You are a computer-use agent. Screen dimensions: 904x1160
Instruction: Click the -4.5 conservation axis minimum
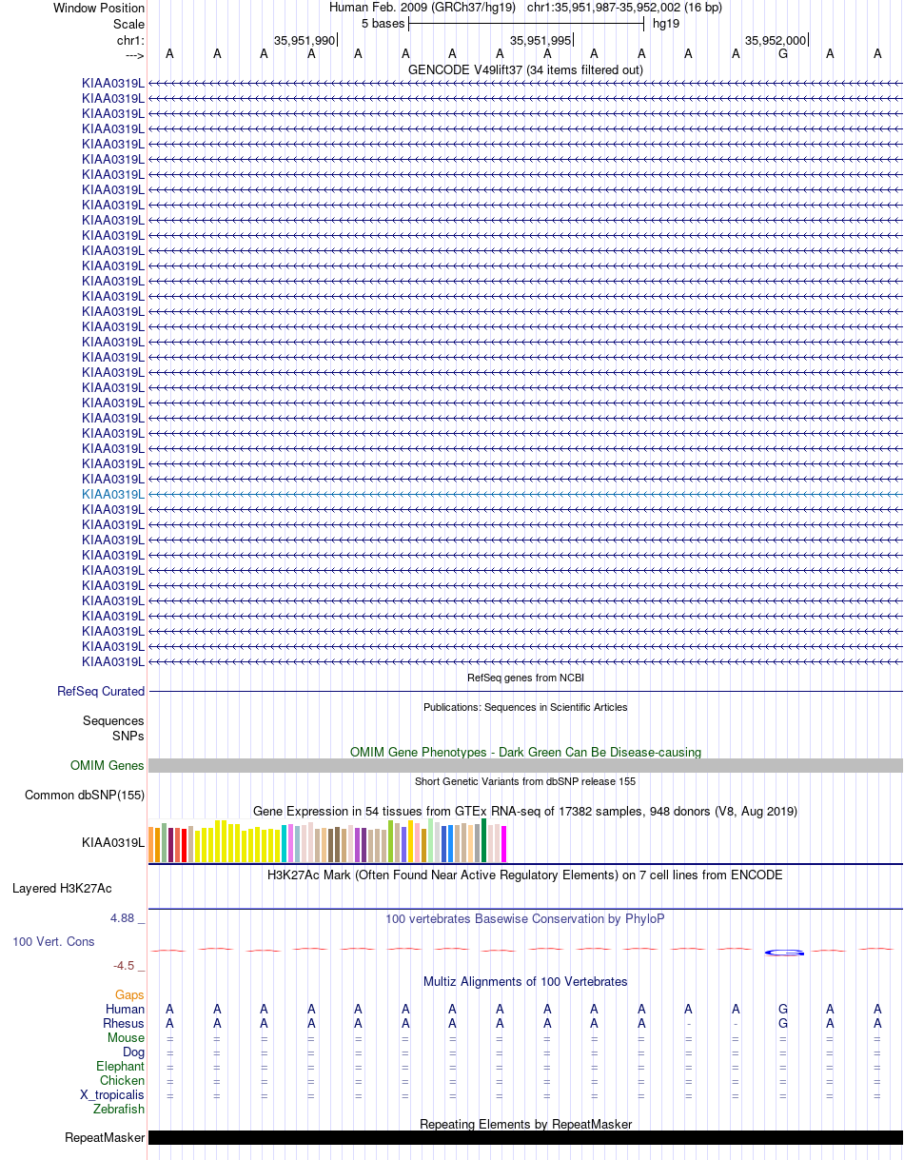128,966
